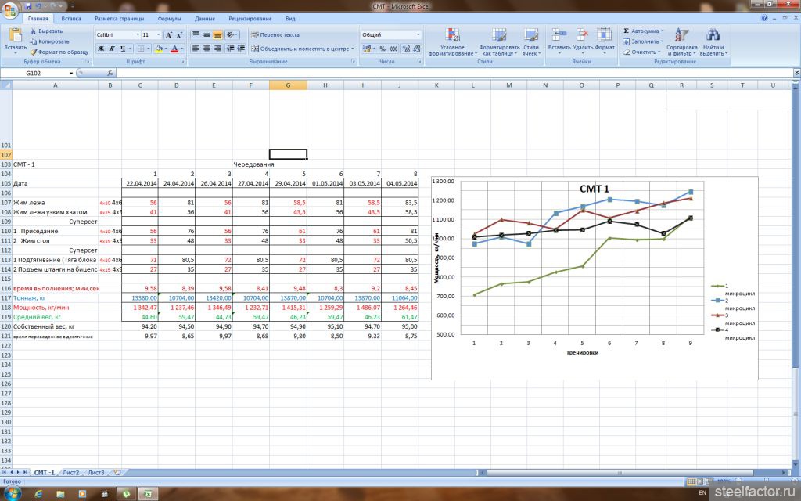Open font color dropdown arrow
Viewport: 801px width, 501px height.
[181, 49]
